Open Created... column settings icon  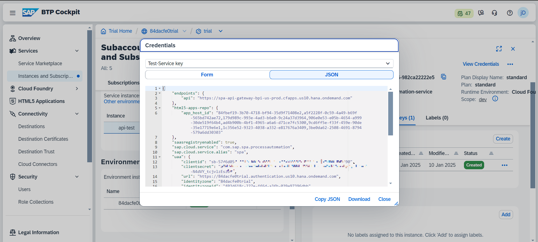(x=421, y=153)
